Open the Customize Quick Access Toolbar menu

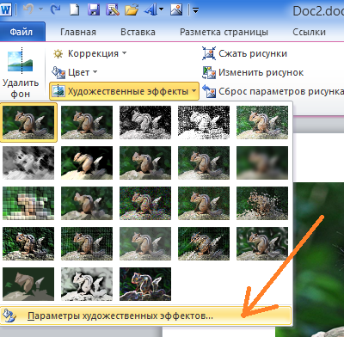pos(195,11)
